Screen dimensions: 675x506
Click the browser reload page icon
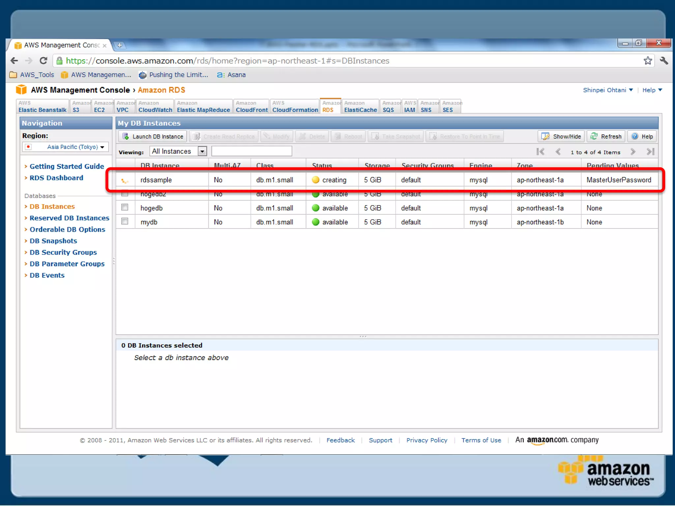[43, 61]
